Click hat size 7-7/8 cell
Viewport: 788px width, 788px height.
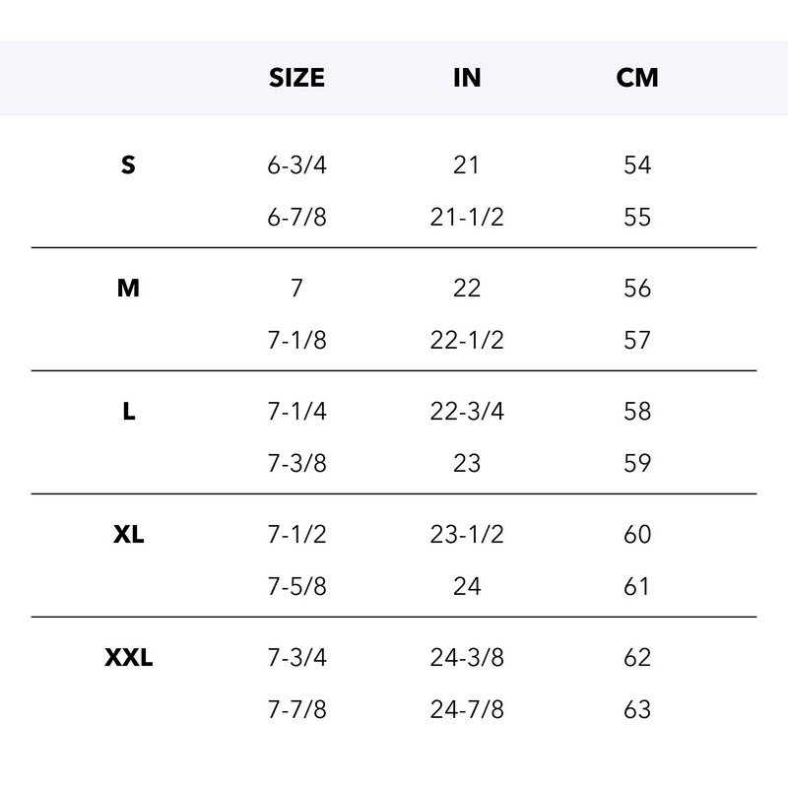pos(296,710)
